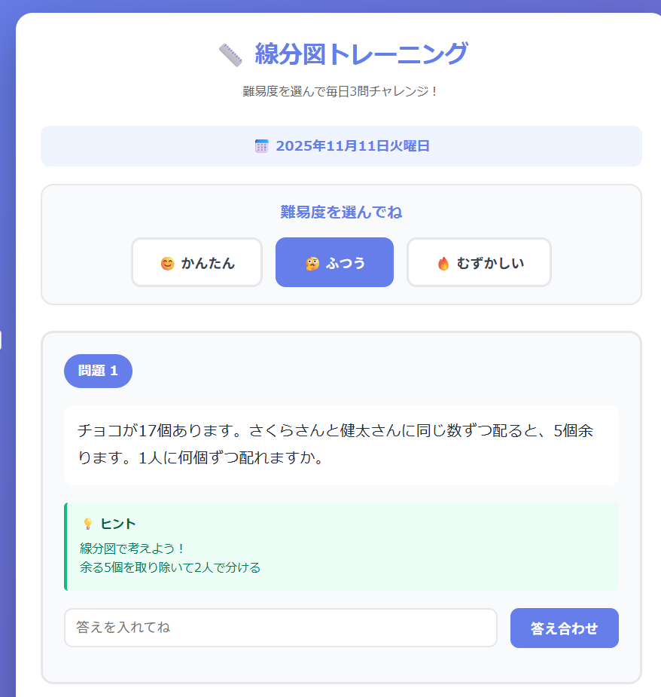Click the calendar icon before today's date
Image resolution: width=661 pixels, height=697 pixels.
[261, 146]
